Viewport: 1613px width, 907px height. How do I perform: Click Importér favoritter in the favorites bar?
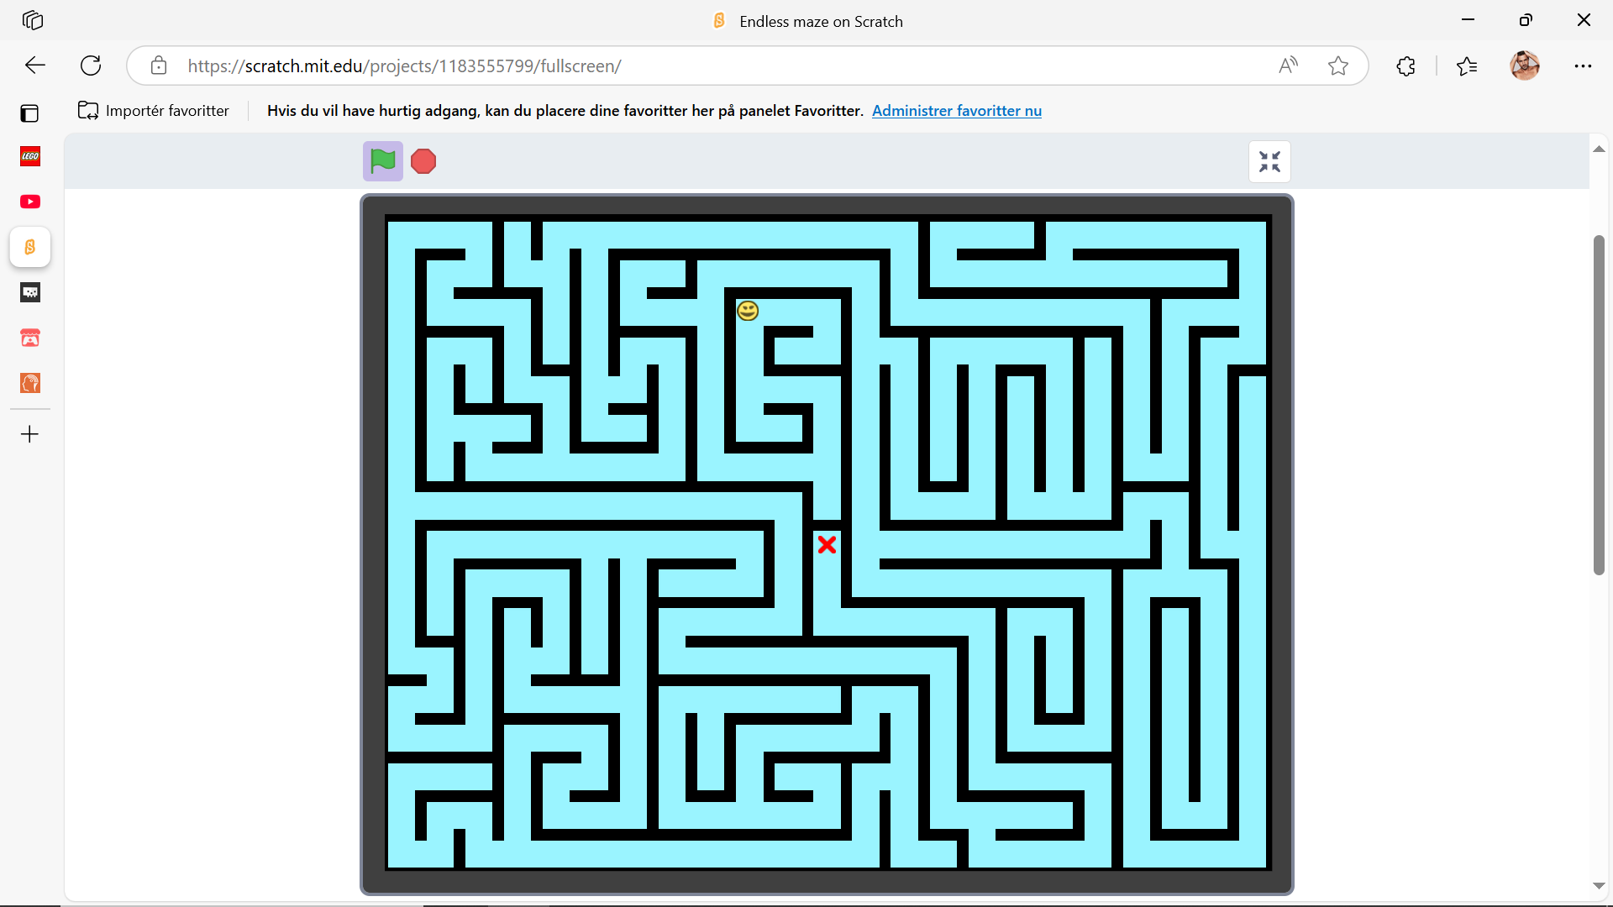coord(153,110)
